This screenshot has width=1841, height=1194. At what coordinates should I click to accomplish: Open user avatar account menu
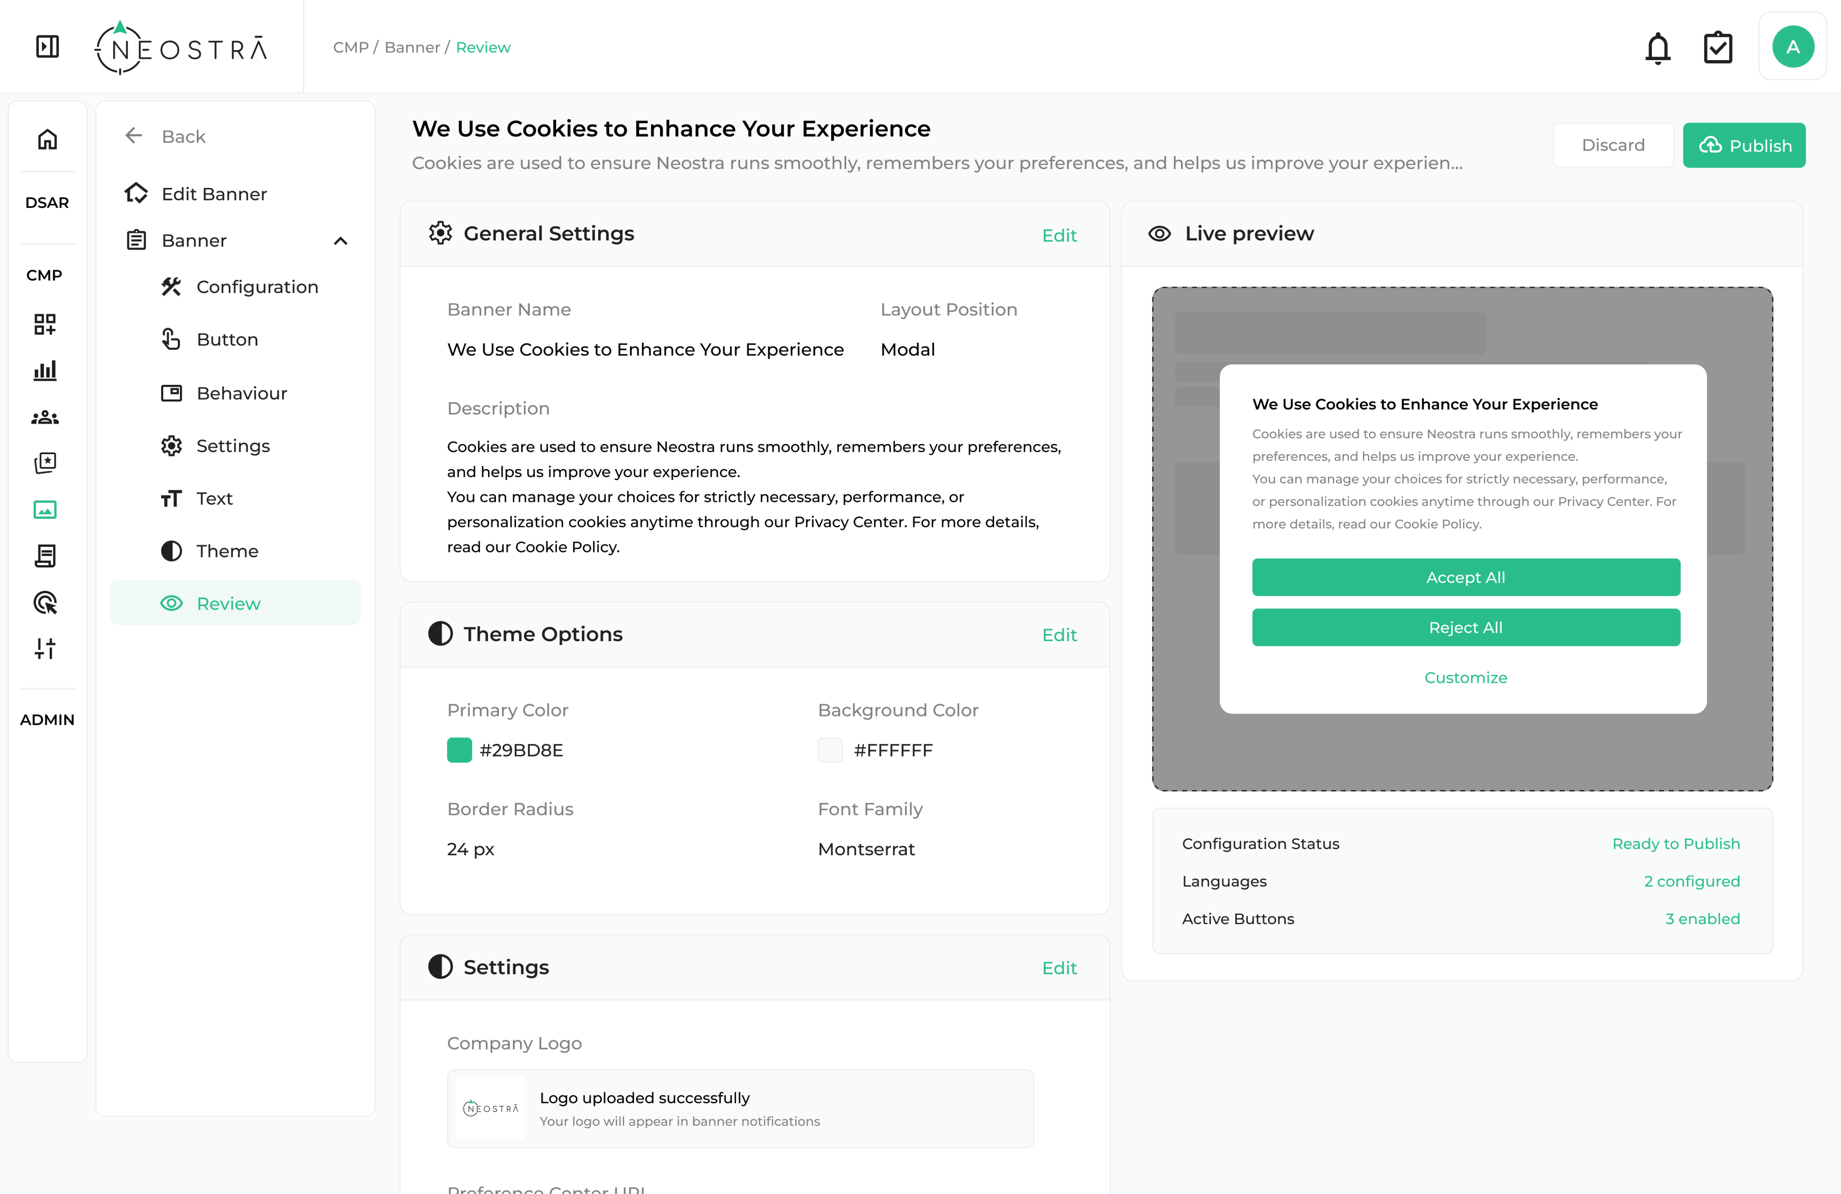click(x=1792, y=47)
